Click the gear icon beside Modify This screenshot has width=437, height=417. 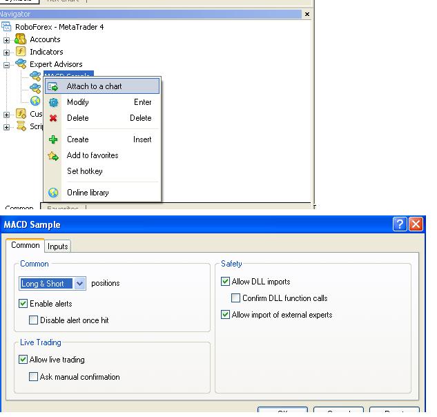tap(53, 102)
